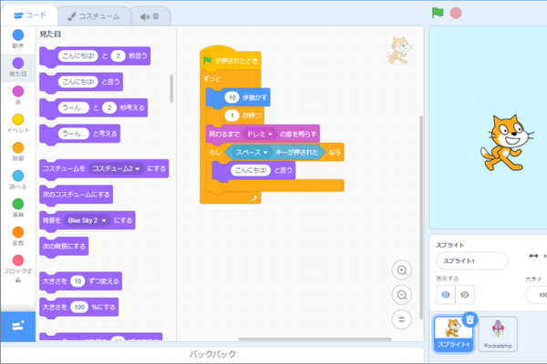Delete スプライト1 with the trash icon

(x=470, y=319)
